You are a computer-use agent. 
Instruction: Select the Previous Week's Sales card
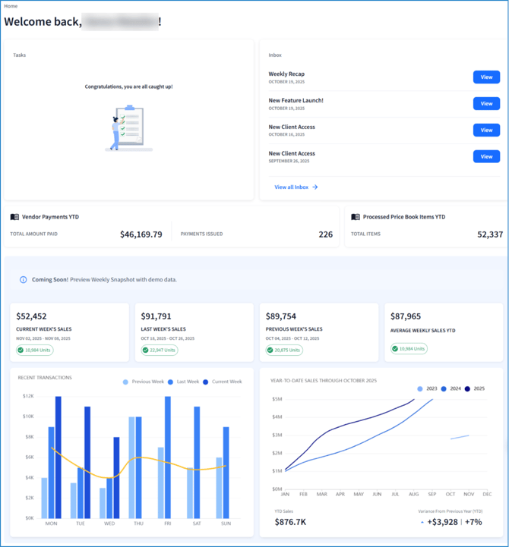tap(318, 332)
